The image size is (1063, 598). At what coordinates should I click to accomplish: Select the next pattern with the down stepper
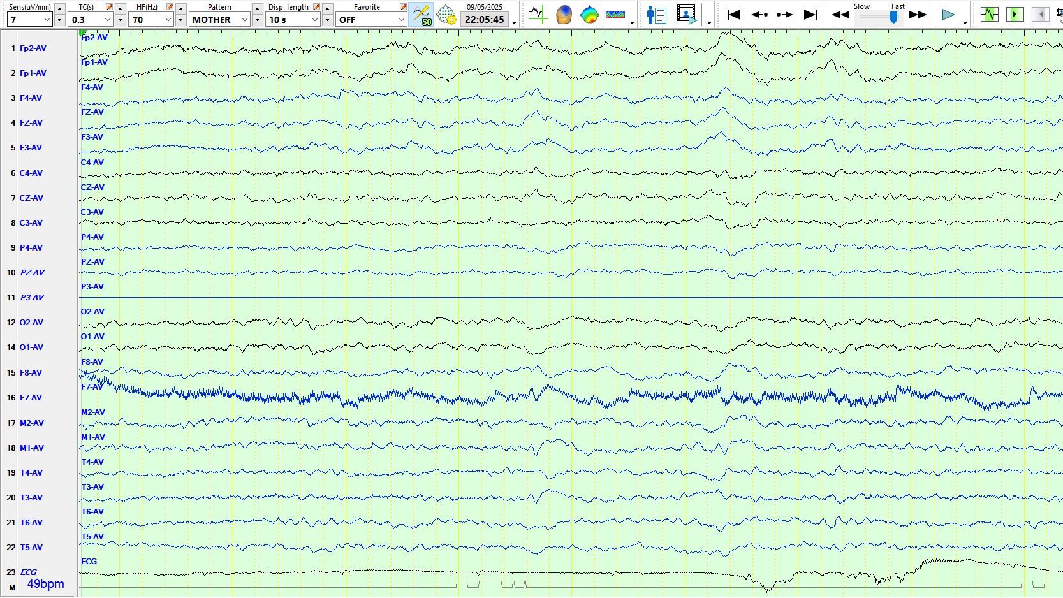point(257,20)
